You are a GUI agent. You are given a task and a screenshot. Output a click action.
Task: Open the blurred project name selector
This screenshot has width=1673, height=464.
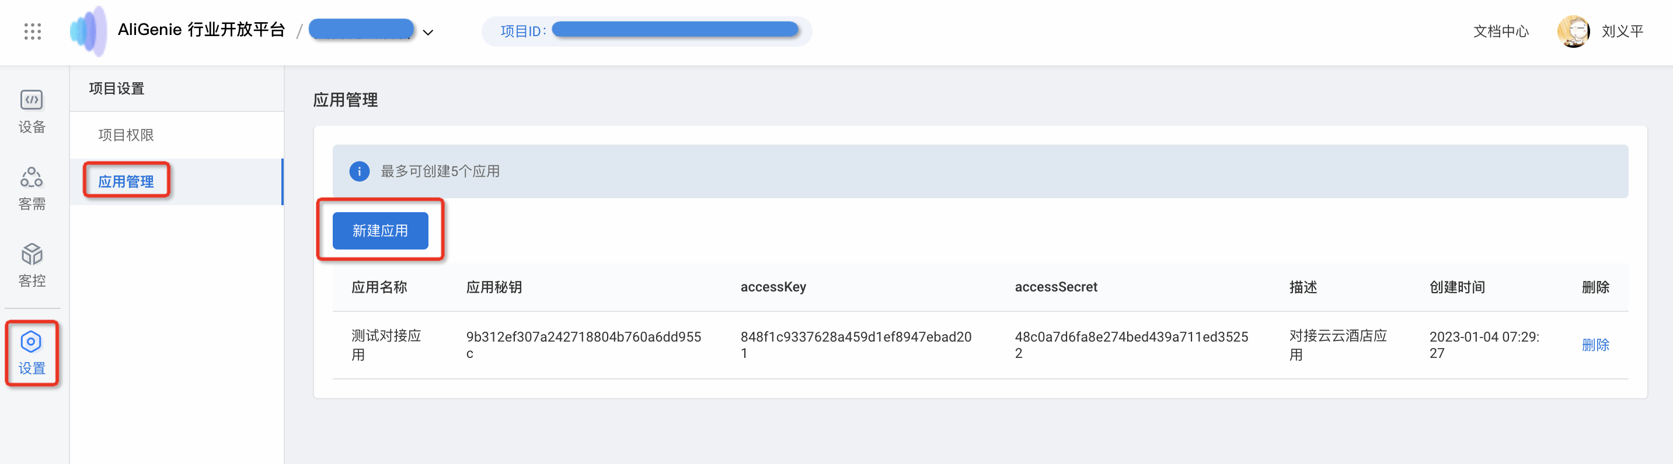[x=361, y=30]
